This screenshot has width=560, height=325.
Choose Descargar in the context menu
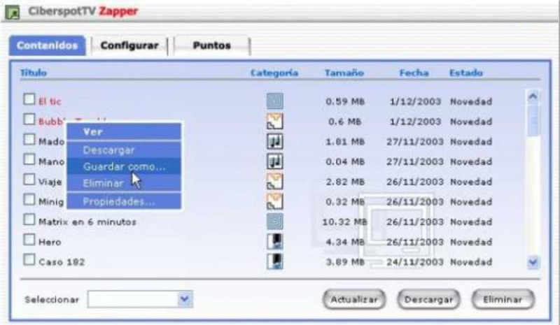coord(124,150)
